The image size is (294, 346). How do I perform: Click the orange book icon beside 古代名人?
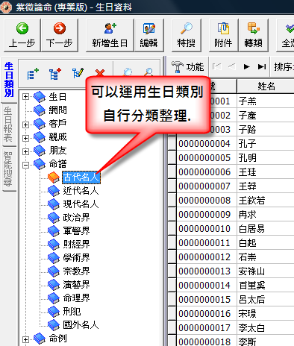[x=54, y=177]
